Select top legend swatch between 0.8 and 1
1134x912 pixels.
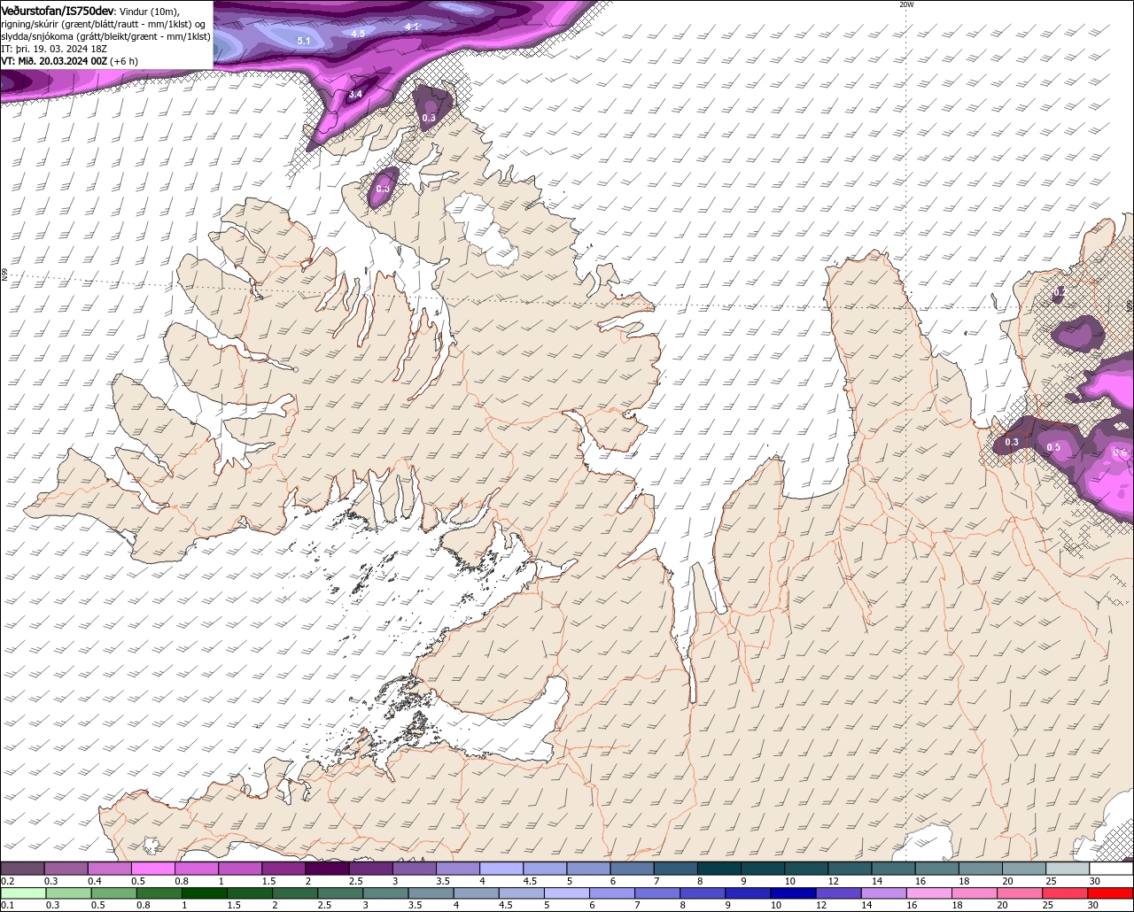(x=197, y=869)
